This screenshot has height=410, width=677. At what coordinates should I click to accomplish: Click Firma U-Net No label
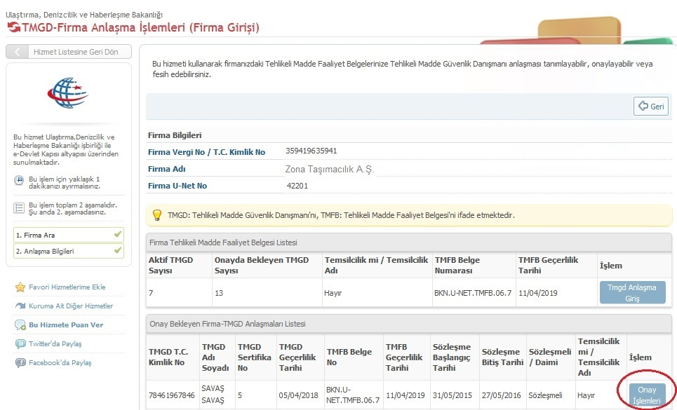(x=177, y=186)
